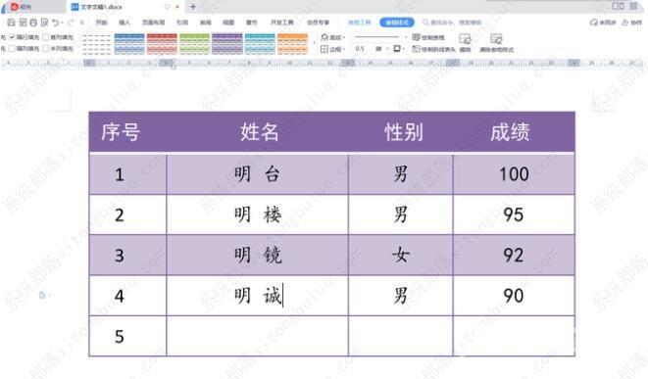Open the shading dropdown arrow
648x379 pixels.
pyautogui.click(x=344, y=37)
